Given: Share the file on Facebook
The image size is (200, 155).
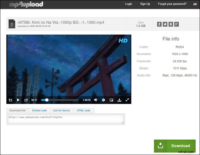Looking at the screenshot, I should coord(159,24).
